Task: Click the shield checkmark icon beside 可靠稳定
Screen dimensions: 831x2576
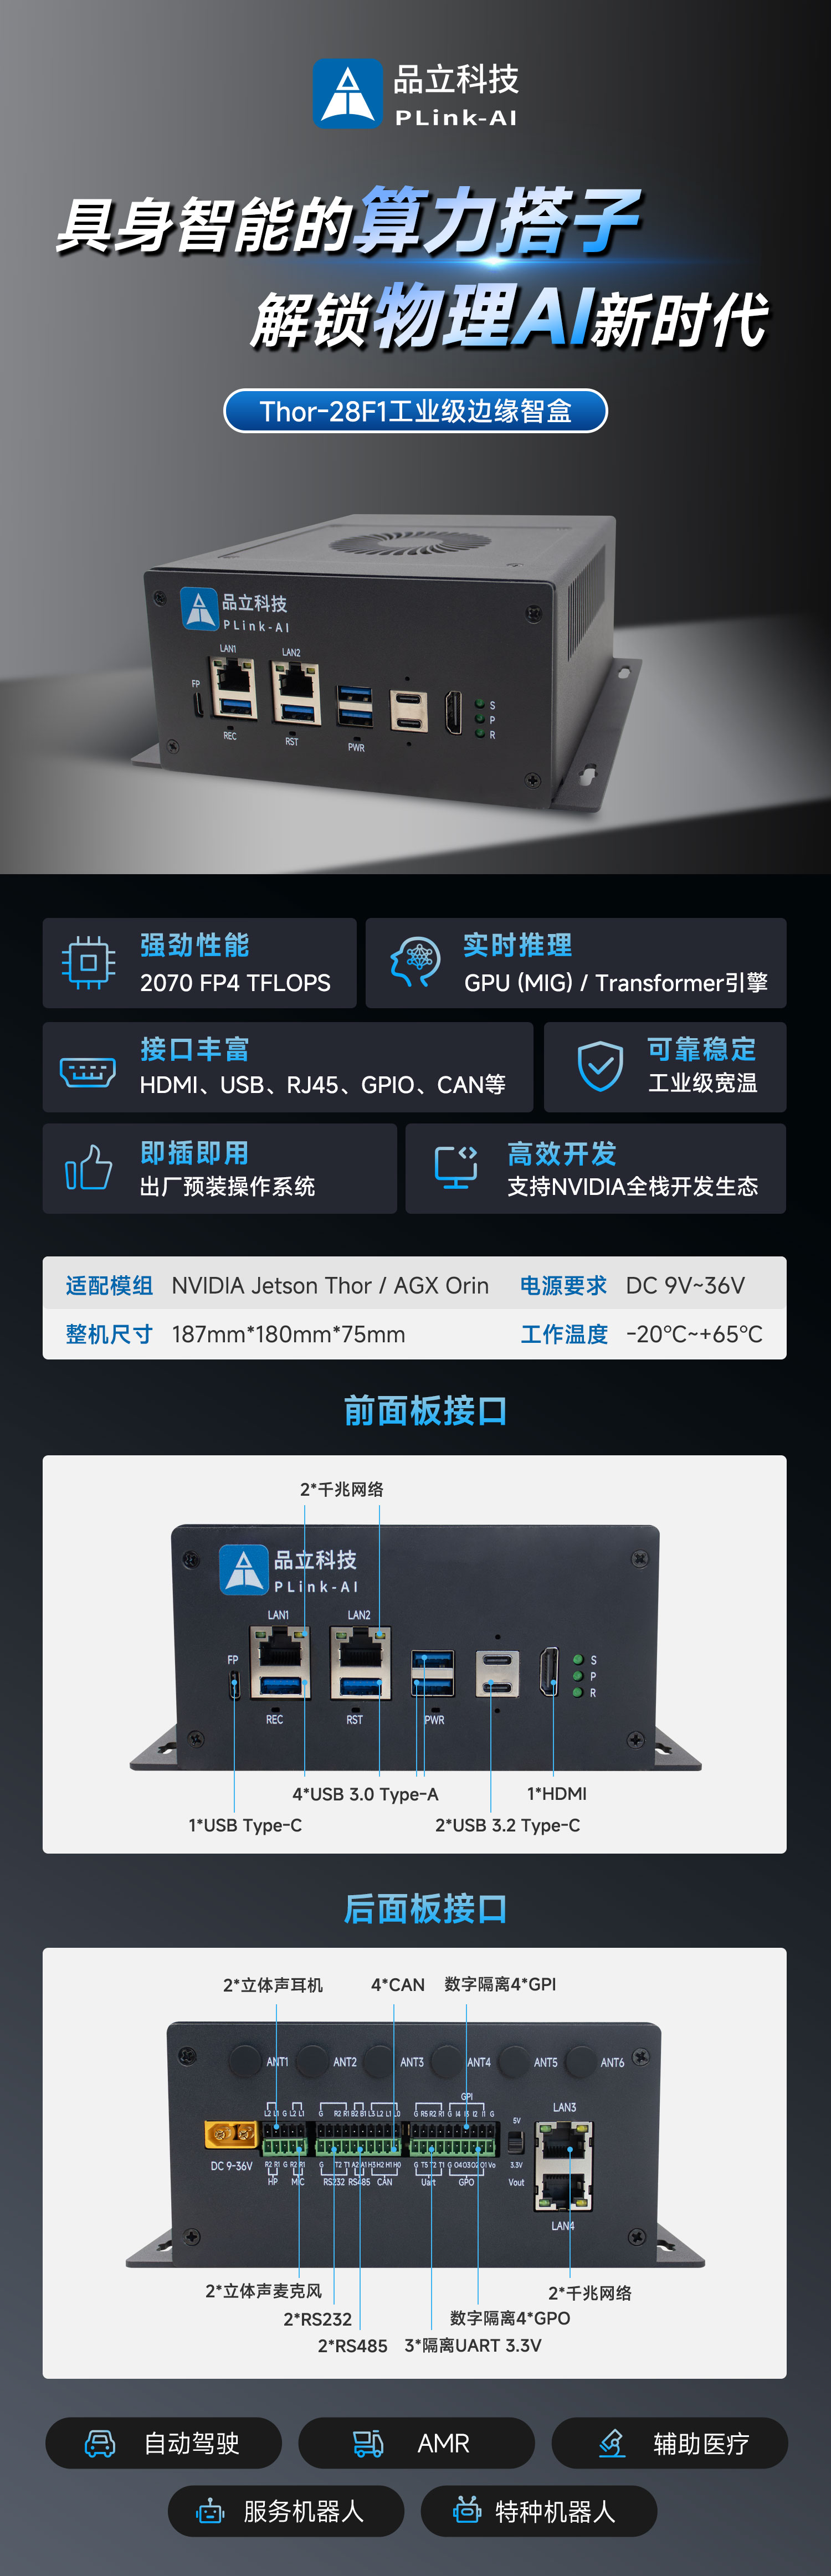Action: tap(601, 1066)
